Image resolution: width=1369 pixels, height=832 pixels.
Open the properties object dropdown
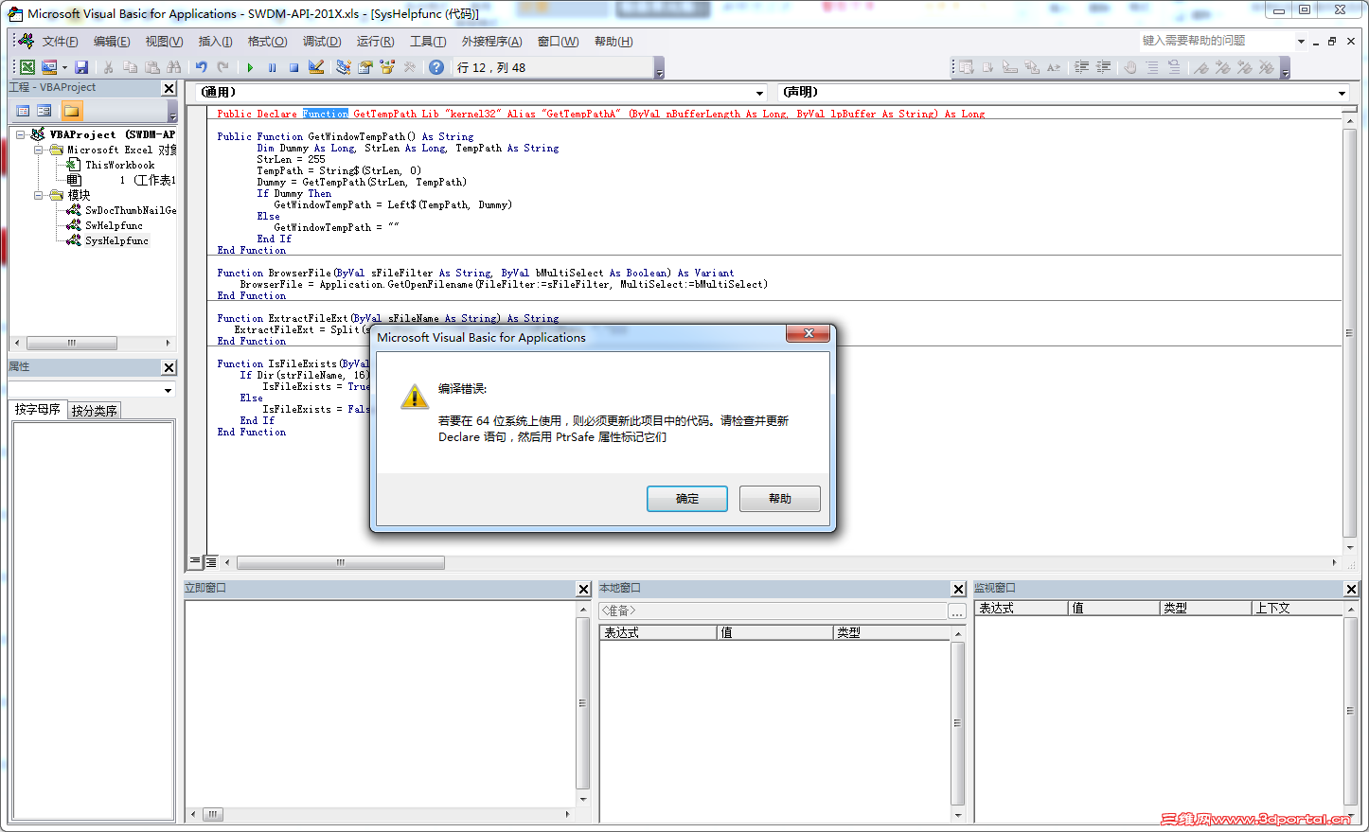point(169,390)
